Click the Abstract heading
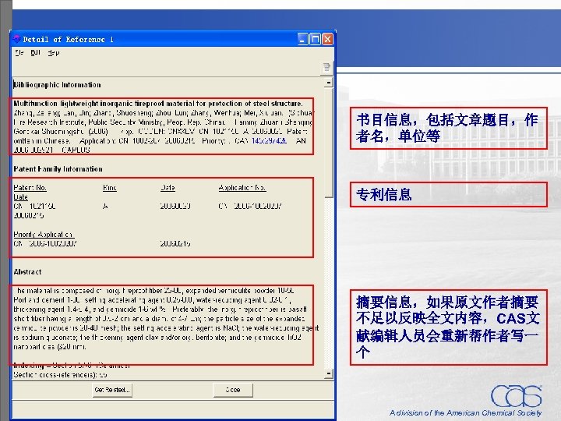 click(27, 272)
